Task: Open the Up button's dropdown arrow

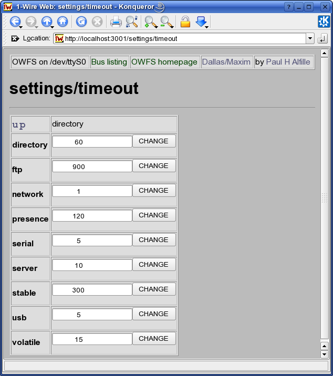Action: [52, 27]
